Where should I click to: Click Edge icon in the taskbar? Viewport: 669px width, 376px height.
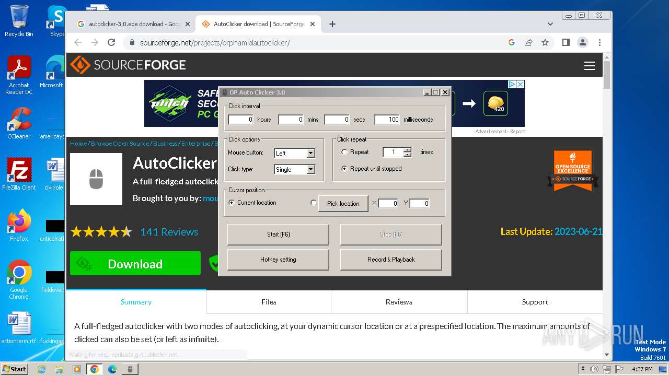[112, 369]
